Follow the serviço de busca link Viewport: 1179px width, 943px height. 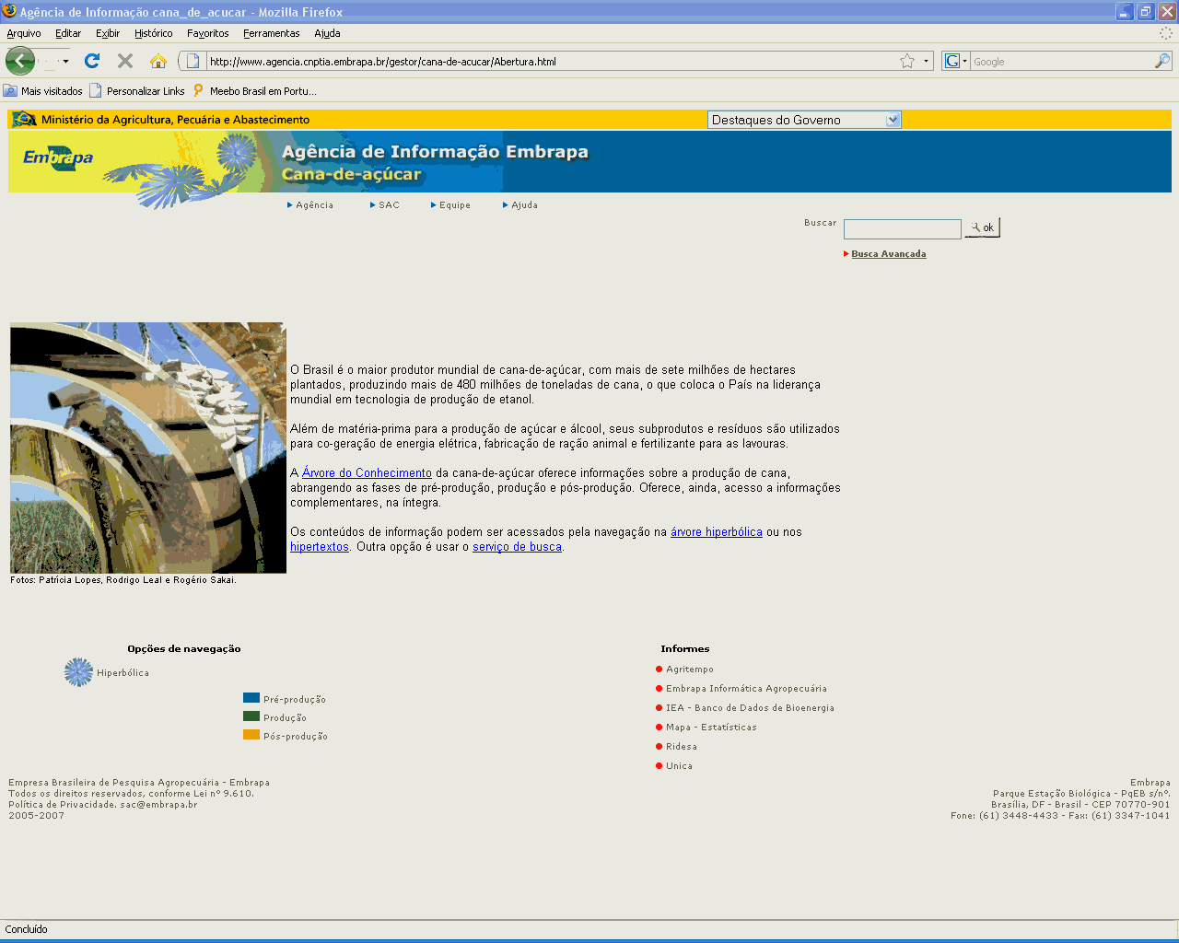pyautogui.click(x=517, y=547)
